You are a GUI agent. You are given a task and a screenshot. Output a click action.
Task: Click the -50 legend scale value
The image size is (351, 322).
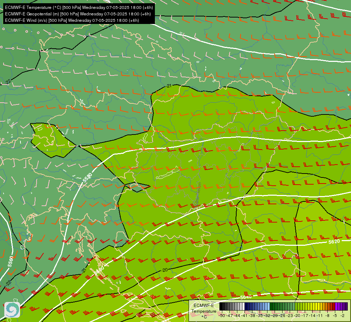[222, 316]
